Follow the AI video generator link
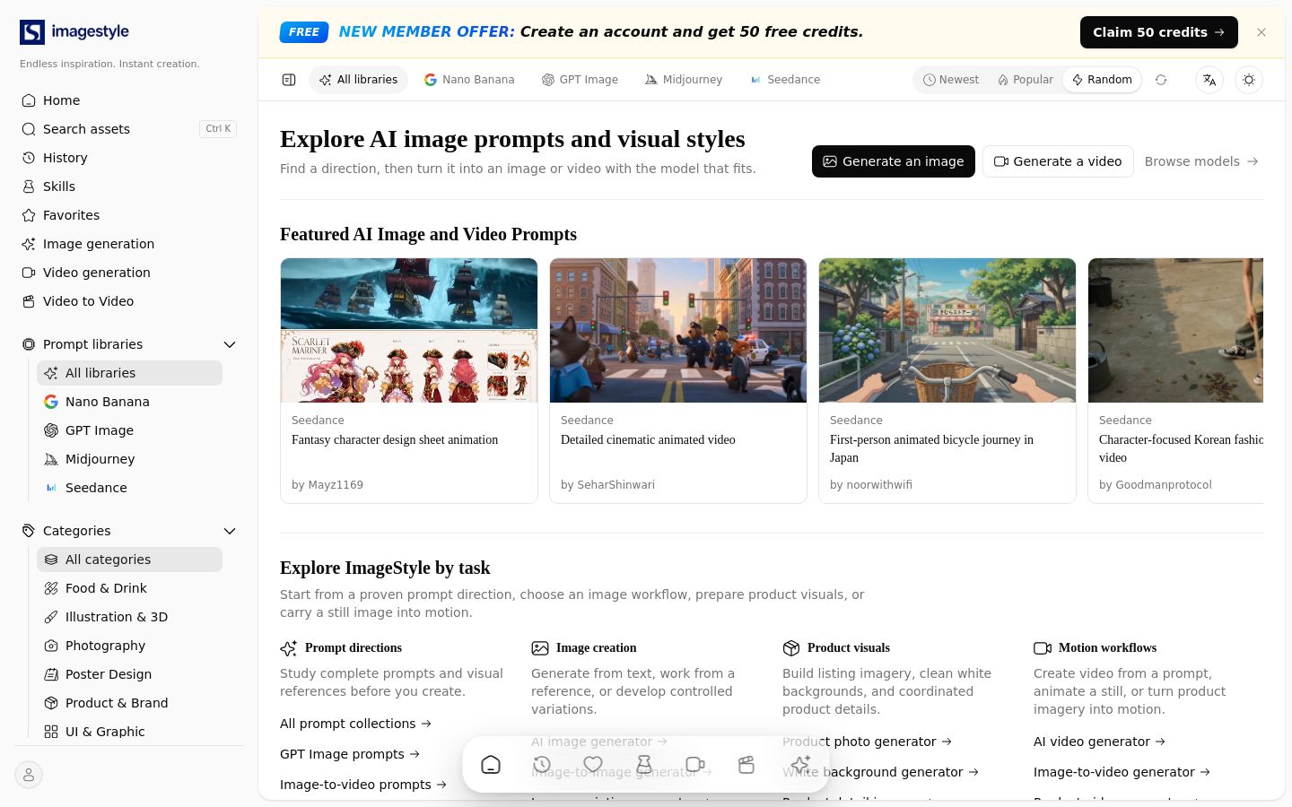 pyautogui.click(x=1100, y=742)
